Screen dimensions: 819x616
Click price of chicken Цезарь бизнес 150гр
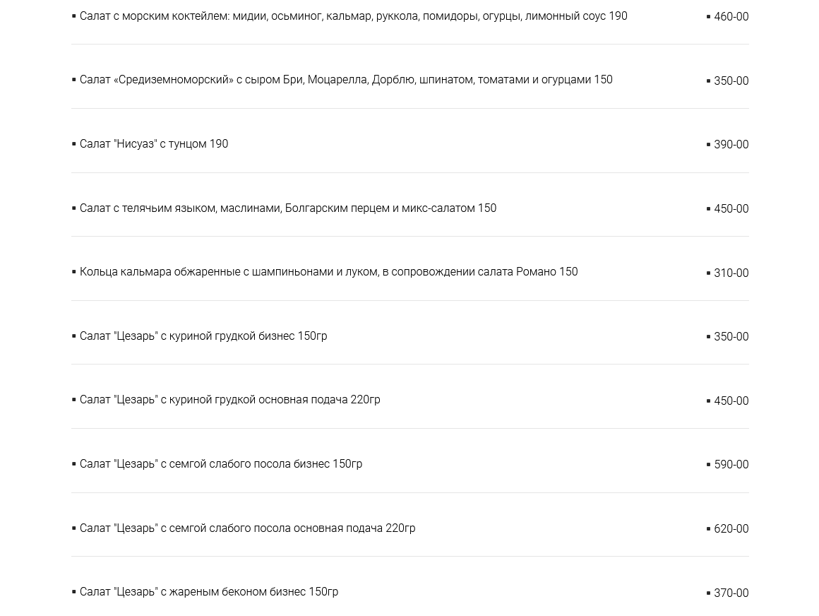coord(731,337)
